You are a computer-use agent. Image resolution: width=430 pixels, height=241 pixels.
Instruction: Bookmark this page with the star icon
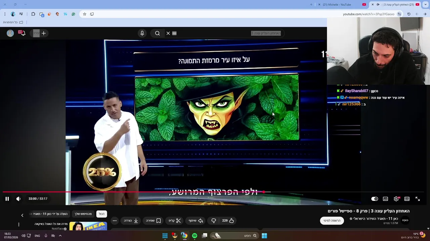(84, 14)
